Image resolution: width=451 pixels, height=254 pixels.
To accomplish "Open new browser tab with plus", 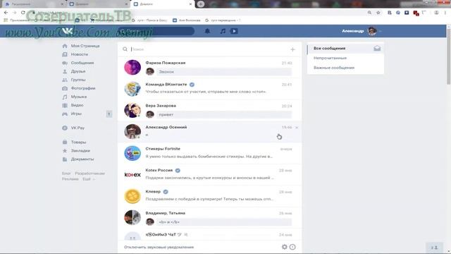I will (200, 4).
